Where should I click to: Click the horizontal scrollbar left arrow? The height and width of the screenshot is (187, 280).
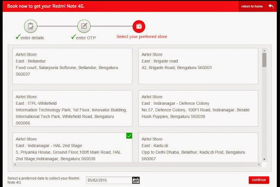[15, 164]
